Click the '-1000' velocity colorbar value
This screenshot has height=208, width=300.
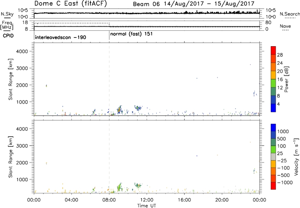pos(285,182)
